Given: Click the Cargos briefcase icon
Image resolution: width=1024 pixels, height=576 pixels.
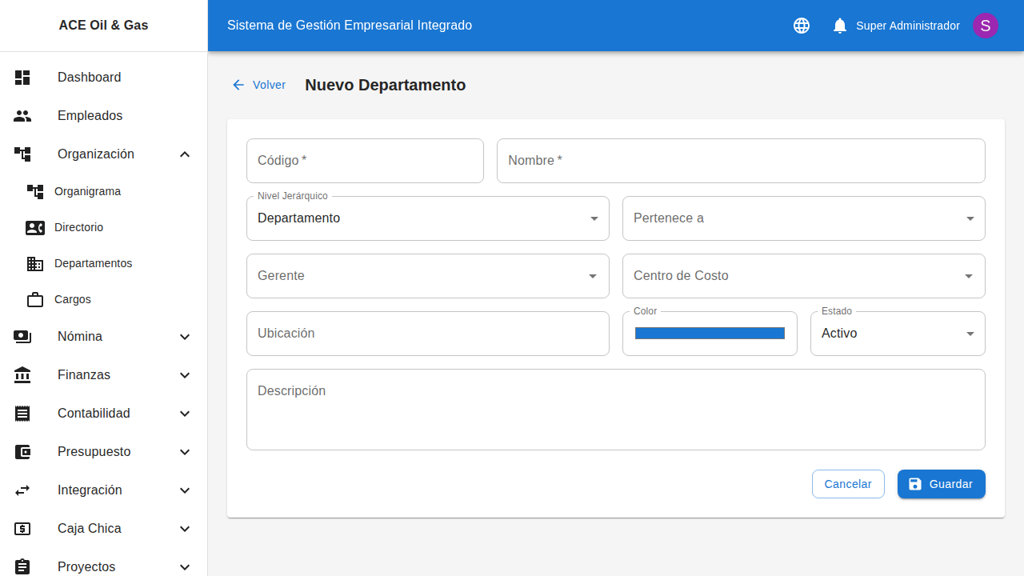Looking at the screenshot, I should pos(35,299).
